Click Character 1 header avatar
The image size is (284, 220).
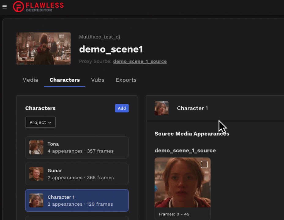click(x=162, y=108)
